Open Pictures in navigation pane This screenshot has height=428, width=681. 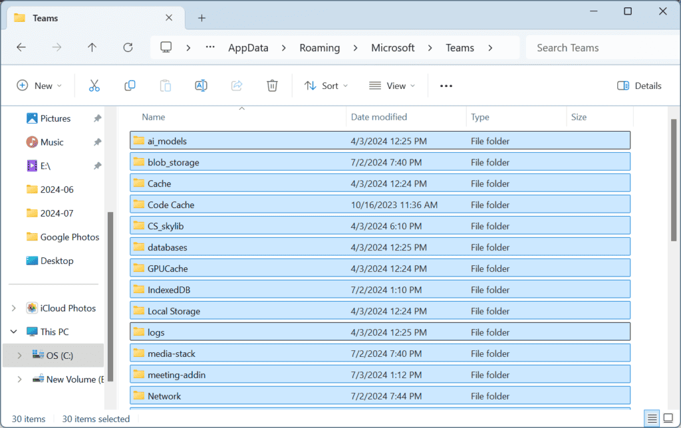[x=55, y=118]
